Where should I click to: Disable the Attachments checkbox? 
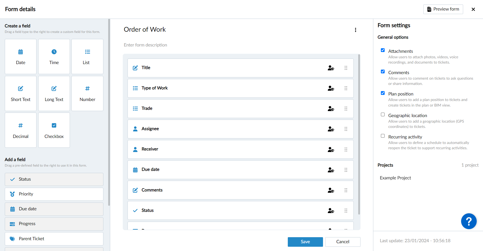(x=383, y=50)
